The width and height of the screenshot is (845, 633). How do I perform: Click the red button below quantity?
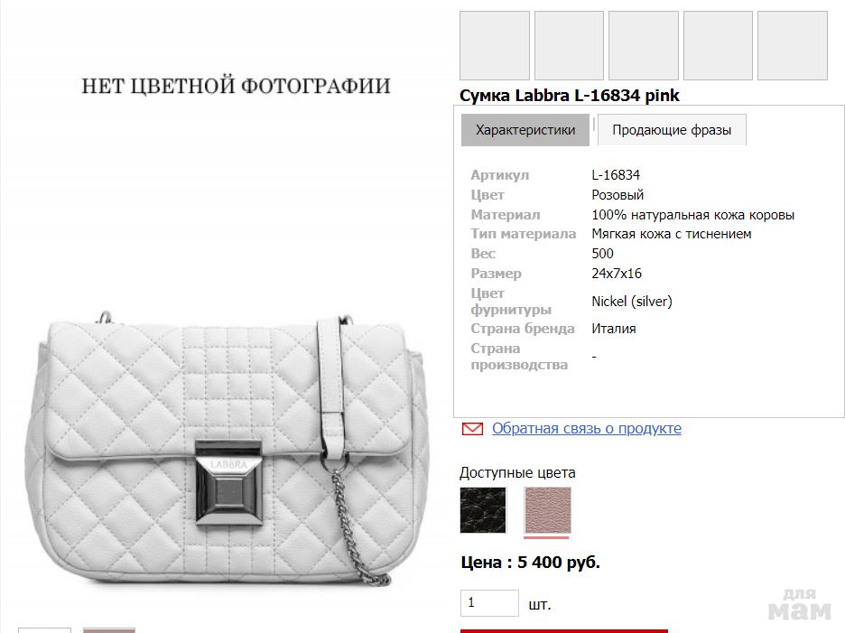564,631
